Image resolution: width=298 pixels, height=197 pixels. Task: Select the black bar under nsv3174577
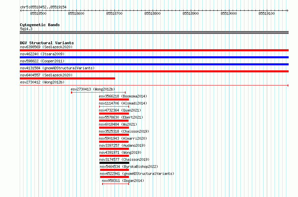click(x=114, y=163)
